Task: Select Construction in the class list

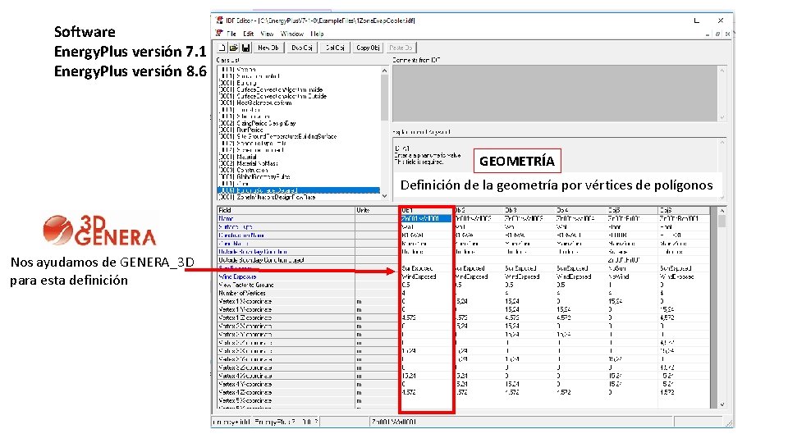Action: (244, 170)
